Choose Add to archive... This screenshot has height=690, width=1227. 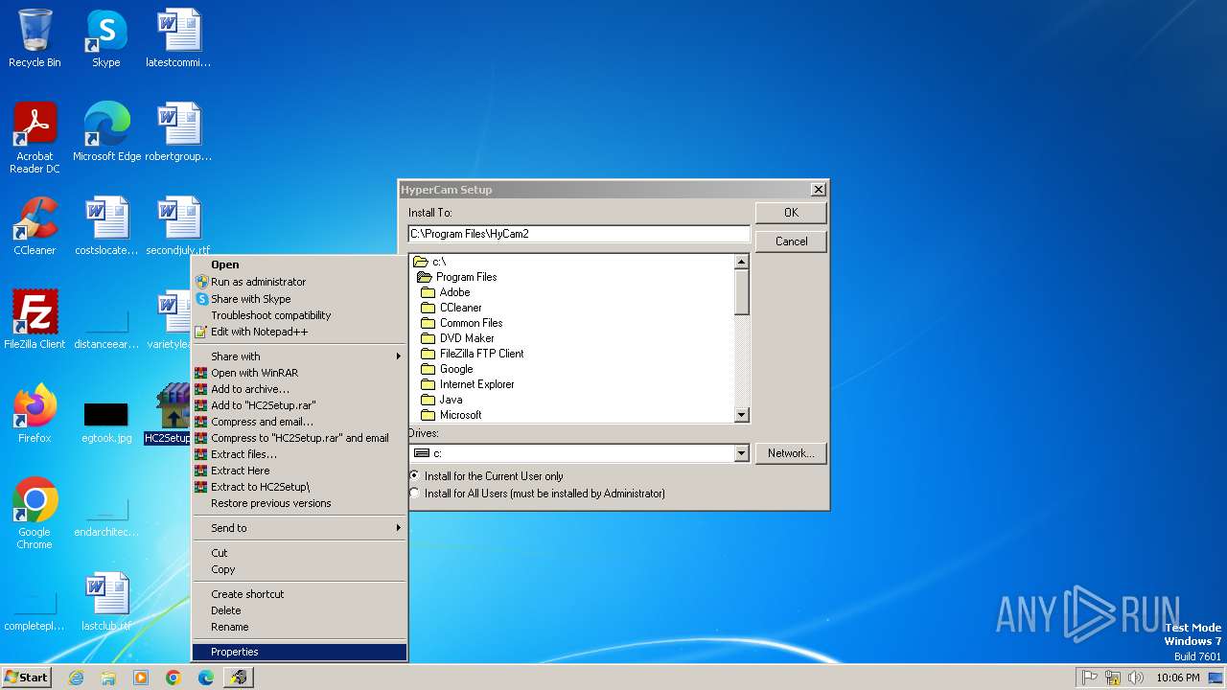click(x=299, y=389)
